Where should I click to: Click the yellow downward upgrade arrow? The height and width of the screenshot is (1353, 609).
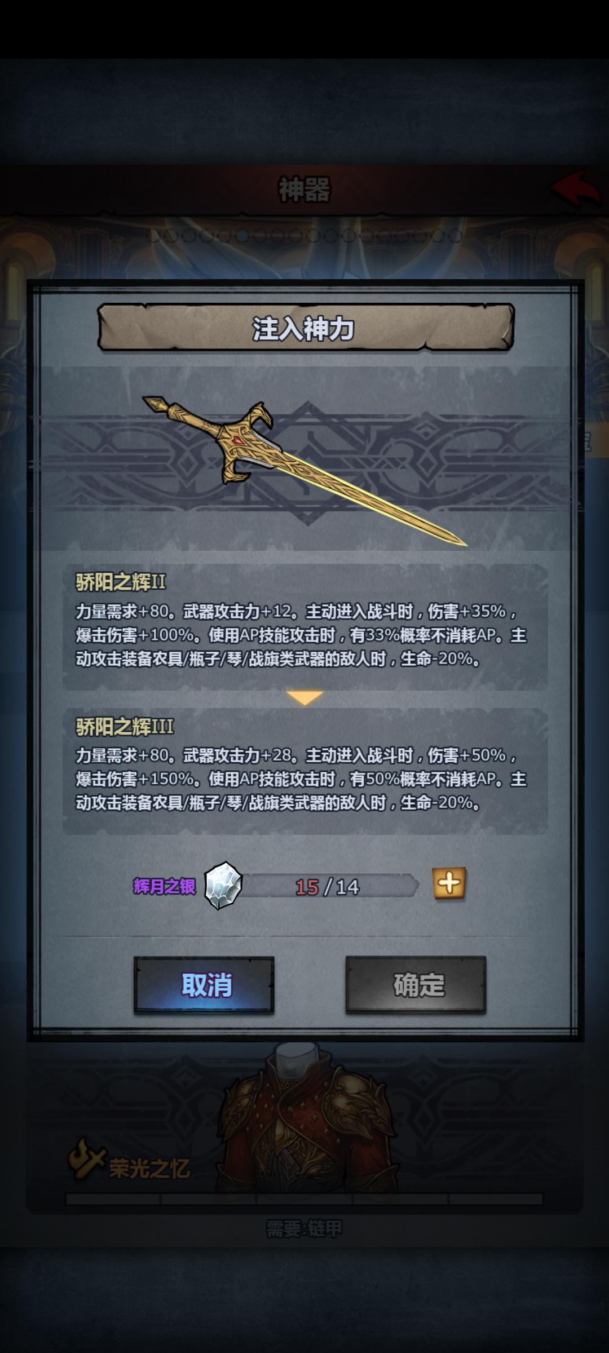[x=304, y=698]
